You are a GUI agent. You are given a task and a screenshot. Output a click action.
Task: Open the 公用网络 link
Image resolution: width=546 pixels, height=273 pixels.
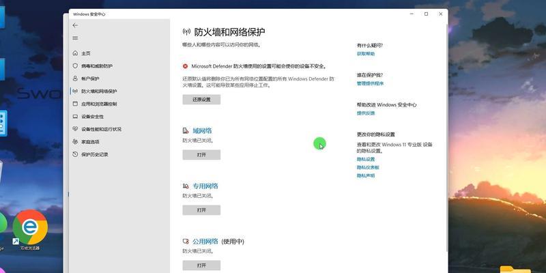205,242
